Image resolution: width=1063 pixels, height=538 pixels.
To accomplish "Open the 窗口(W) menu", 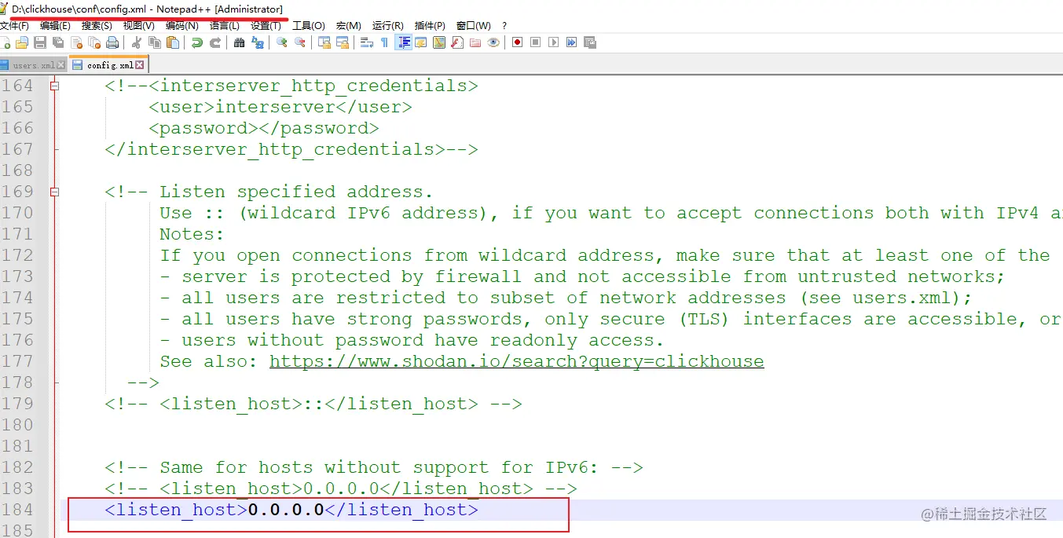I will [x=473, y=26].
